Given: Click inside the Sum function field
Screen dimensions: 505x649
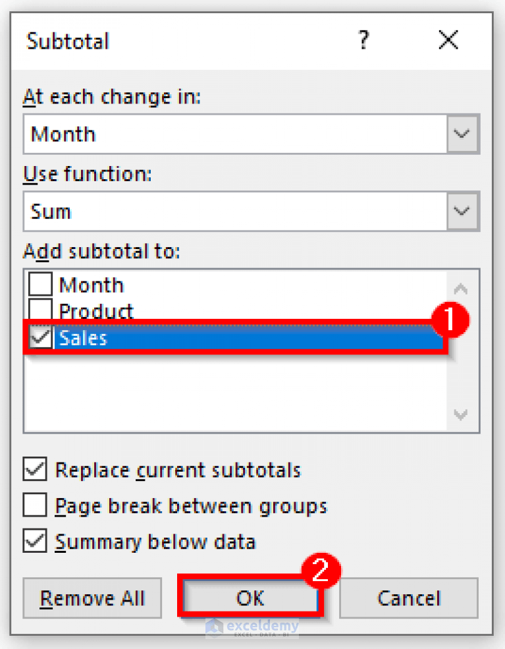Looking at the screenshot, I should [x=198, y=211].
